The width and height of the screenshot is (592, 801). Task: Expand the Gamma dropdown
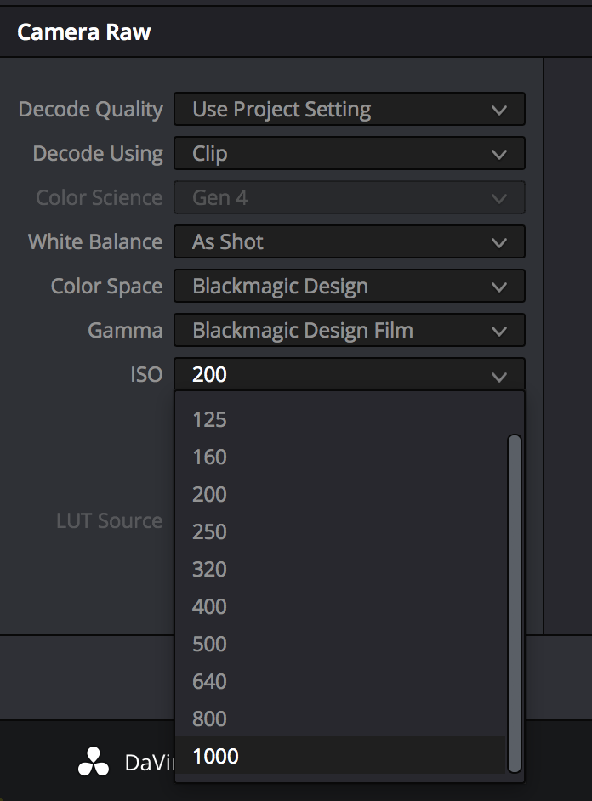[x=349, y=331]
